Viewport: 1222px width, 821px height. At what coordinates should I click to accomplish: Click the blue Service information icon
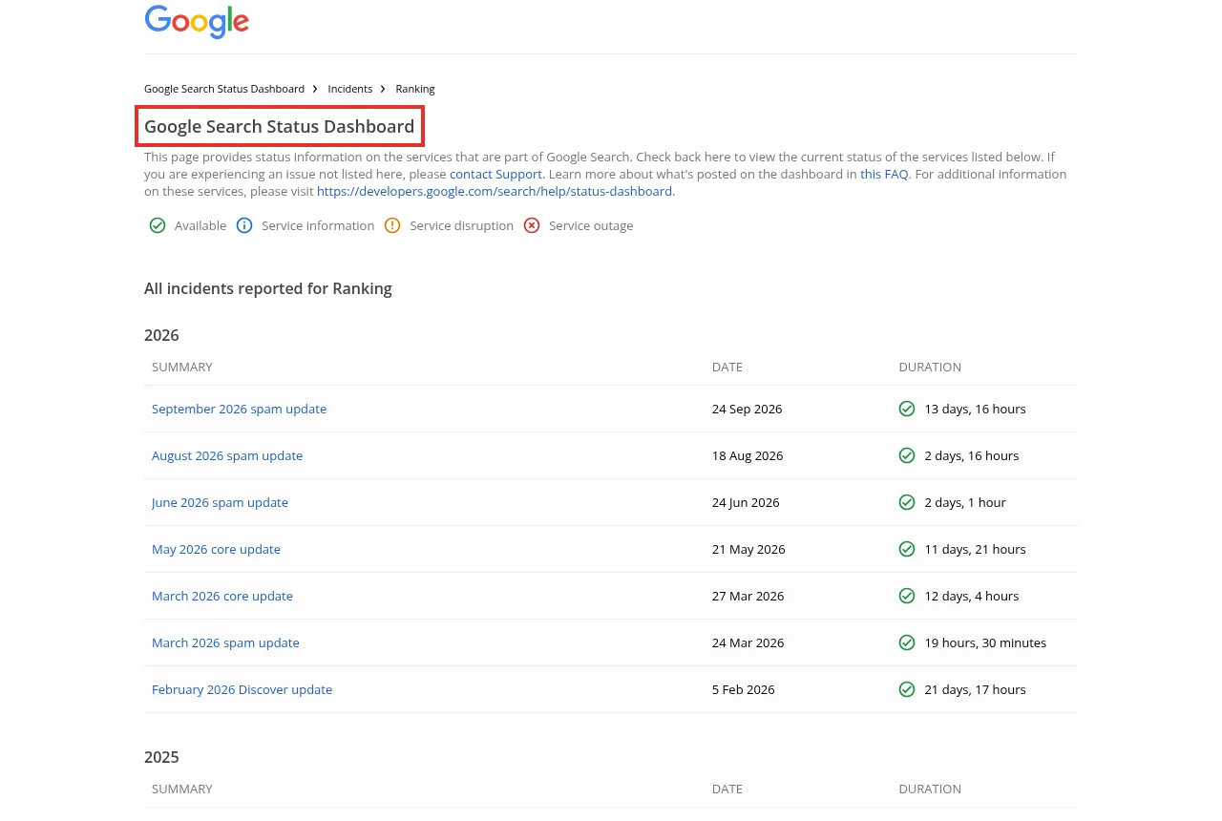244,225
